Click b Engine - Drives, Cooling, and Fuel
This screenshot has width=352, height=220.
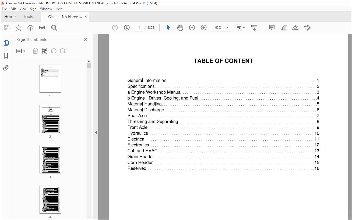pos(163,98)
